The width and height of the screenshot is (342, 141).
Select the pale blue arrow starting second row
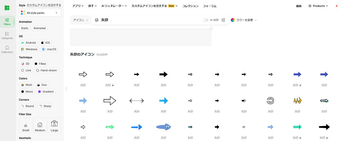click(x=83, y=101)
